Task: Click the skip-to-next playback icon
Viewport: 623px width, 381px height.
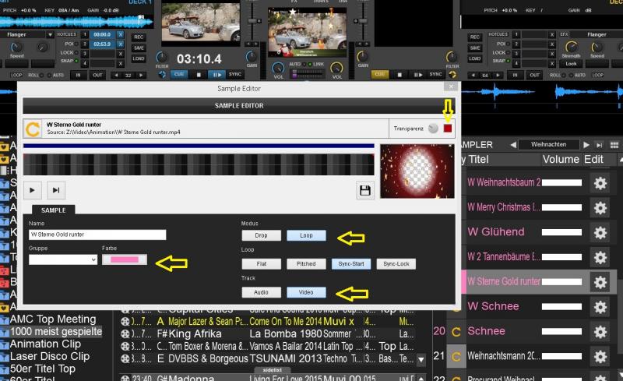Action: click(55, 189)
